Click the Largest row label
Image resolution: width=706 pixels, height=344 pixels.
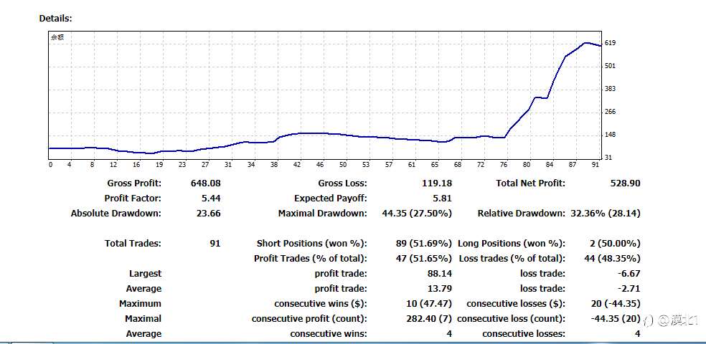[x=145, y=274]
